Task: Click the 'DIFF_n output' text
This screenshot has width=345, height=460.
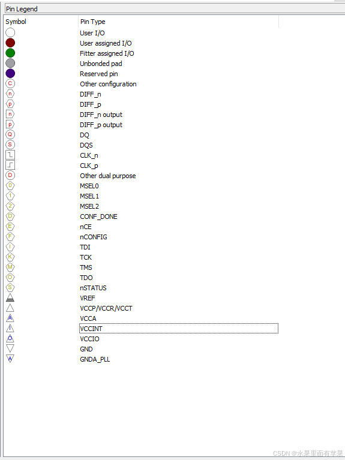Action: (101, 115)
